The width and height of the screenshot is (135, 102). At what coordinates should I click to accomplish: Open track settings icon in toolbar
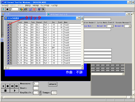pos(25,9)
